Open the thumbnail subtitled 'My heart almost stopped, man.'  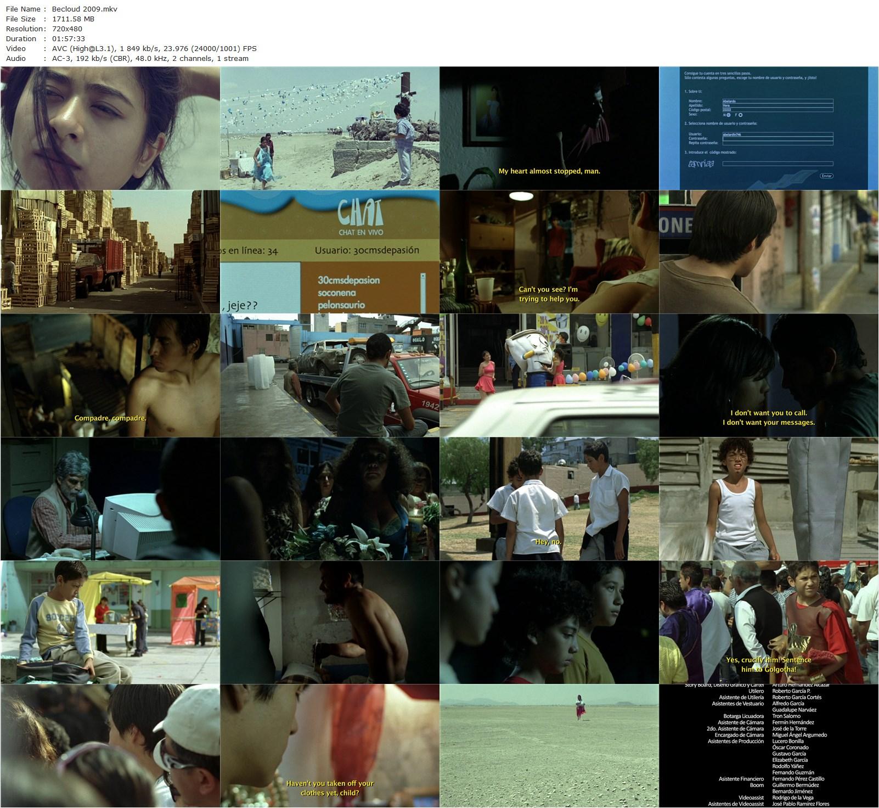click(549, 128)
